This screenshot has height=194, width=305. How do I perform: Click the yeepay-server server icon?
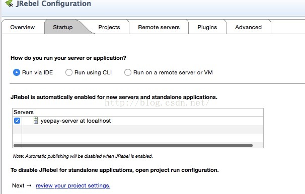pos(36,121)
